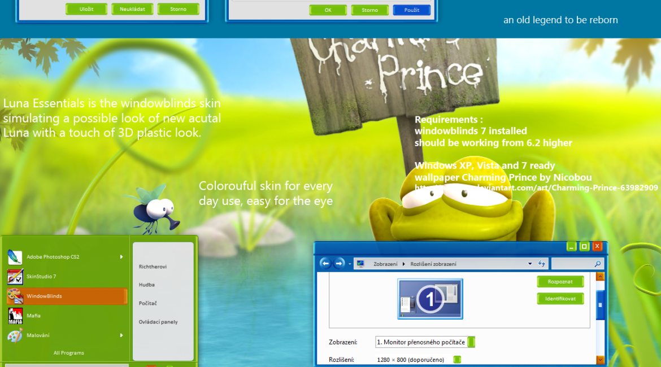Click the refresh icon in address bar

[542, 264]
